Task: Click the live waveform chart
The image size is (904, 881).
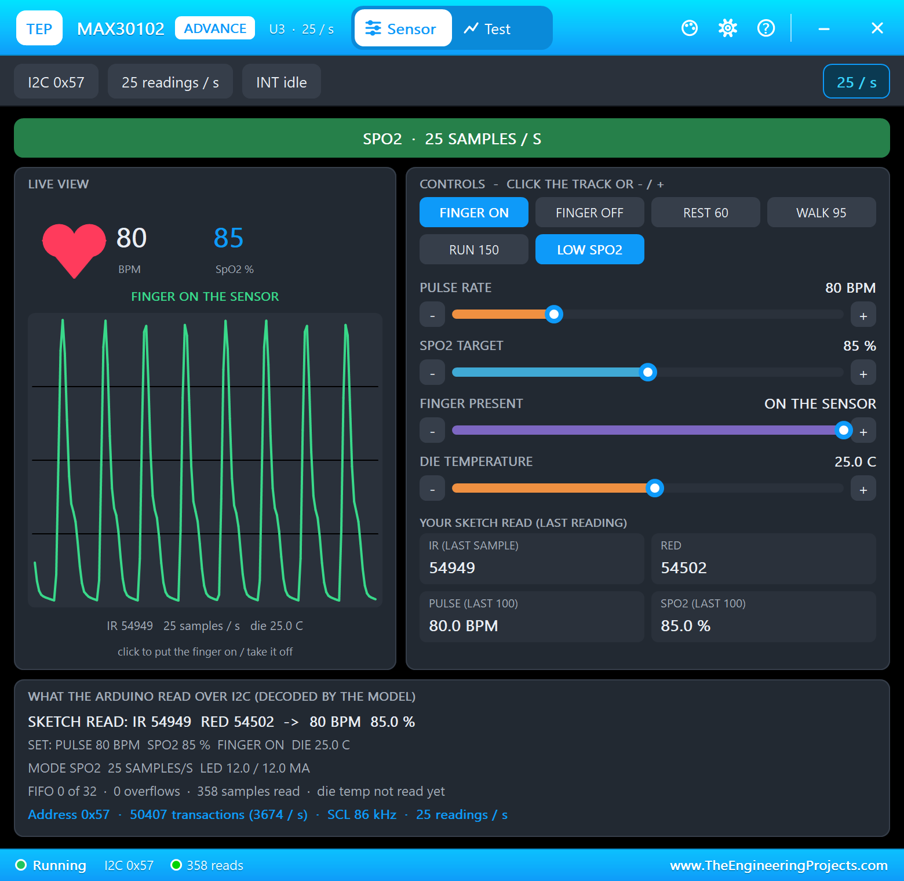Action: click(205, 460)
